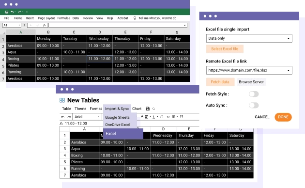Toggle the Auto Sync switch
The image size is (305, 188).
point(254,106)
